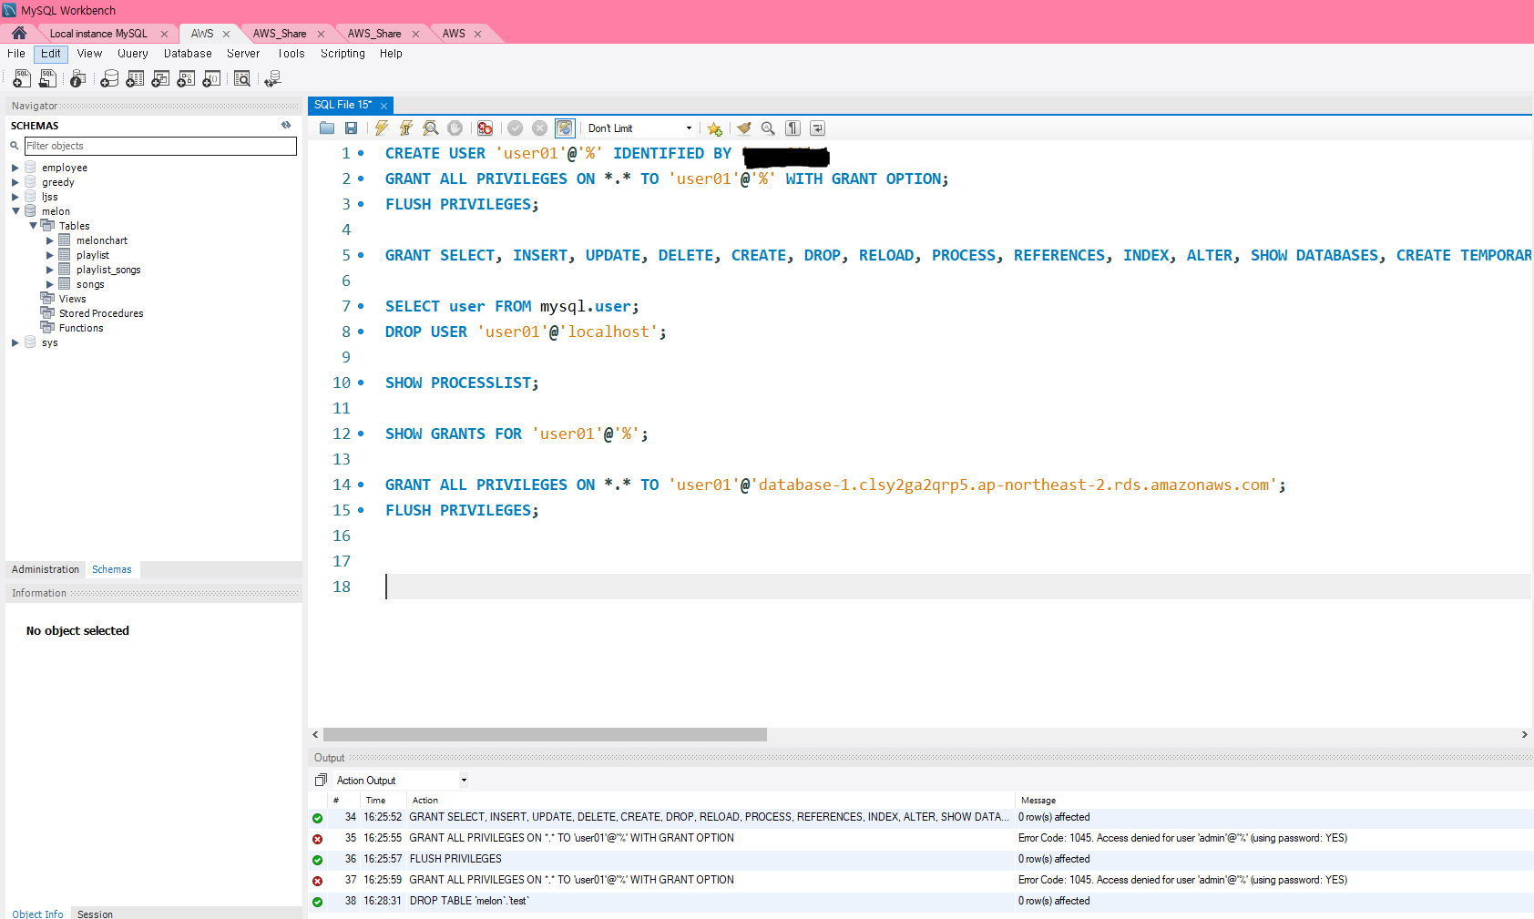Open the Query menu
Image resolution: width=1534 pixels, height=919 pixels.
tap(133, 54)
